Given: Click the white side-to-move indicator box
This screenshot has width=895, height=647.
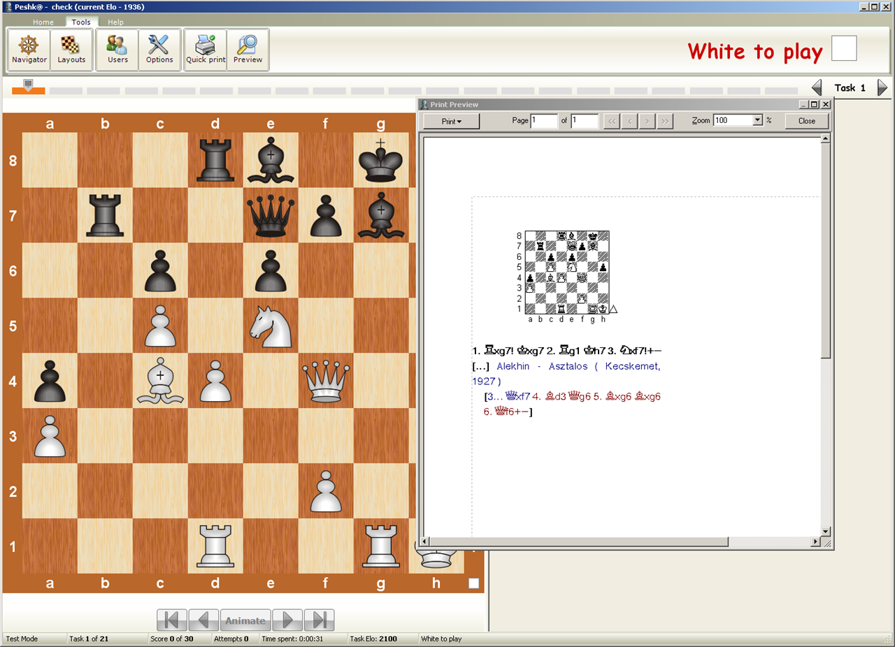Looking at the screenshot, I should (843, 49).
